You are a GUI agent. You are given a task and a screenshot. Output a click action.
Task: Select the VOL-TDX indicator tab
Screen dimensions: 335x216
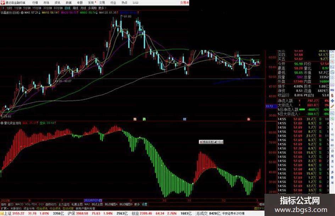[x=31, y=204]
